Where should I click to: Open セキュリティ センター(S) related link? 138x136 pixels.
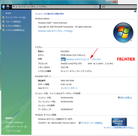tap(16, 127)
